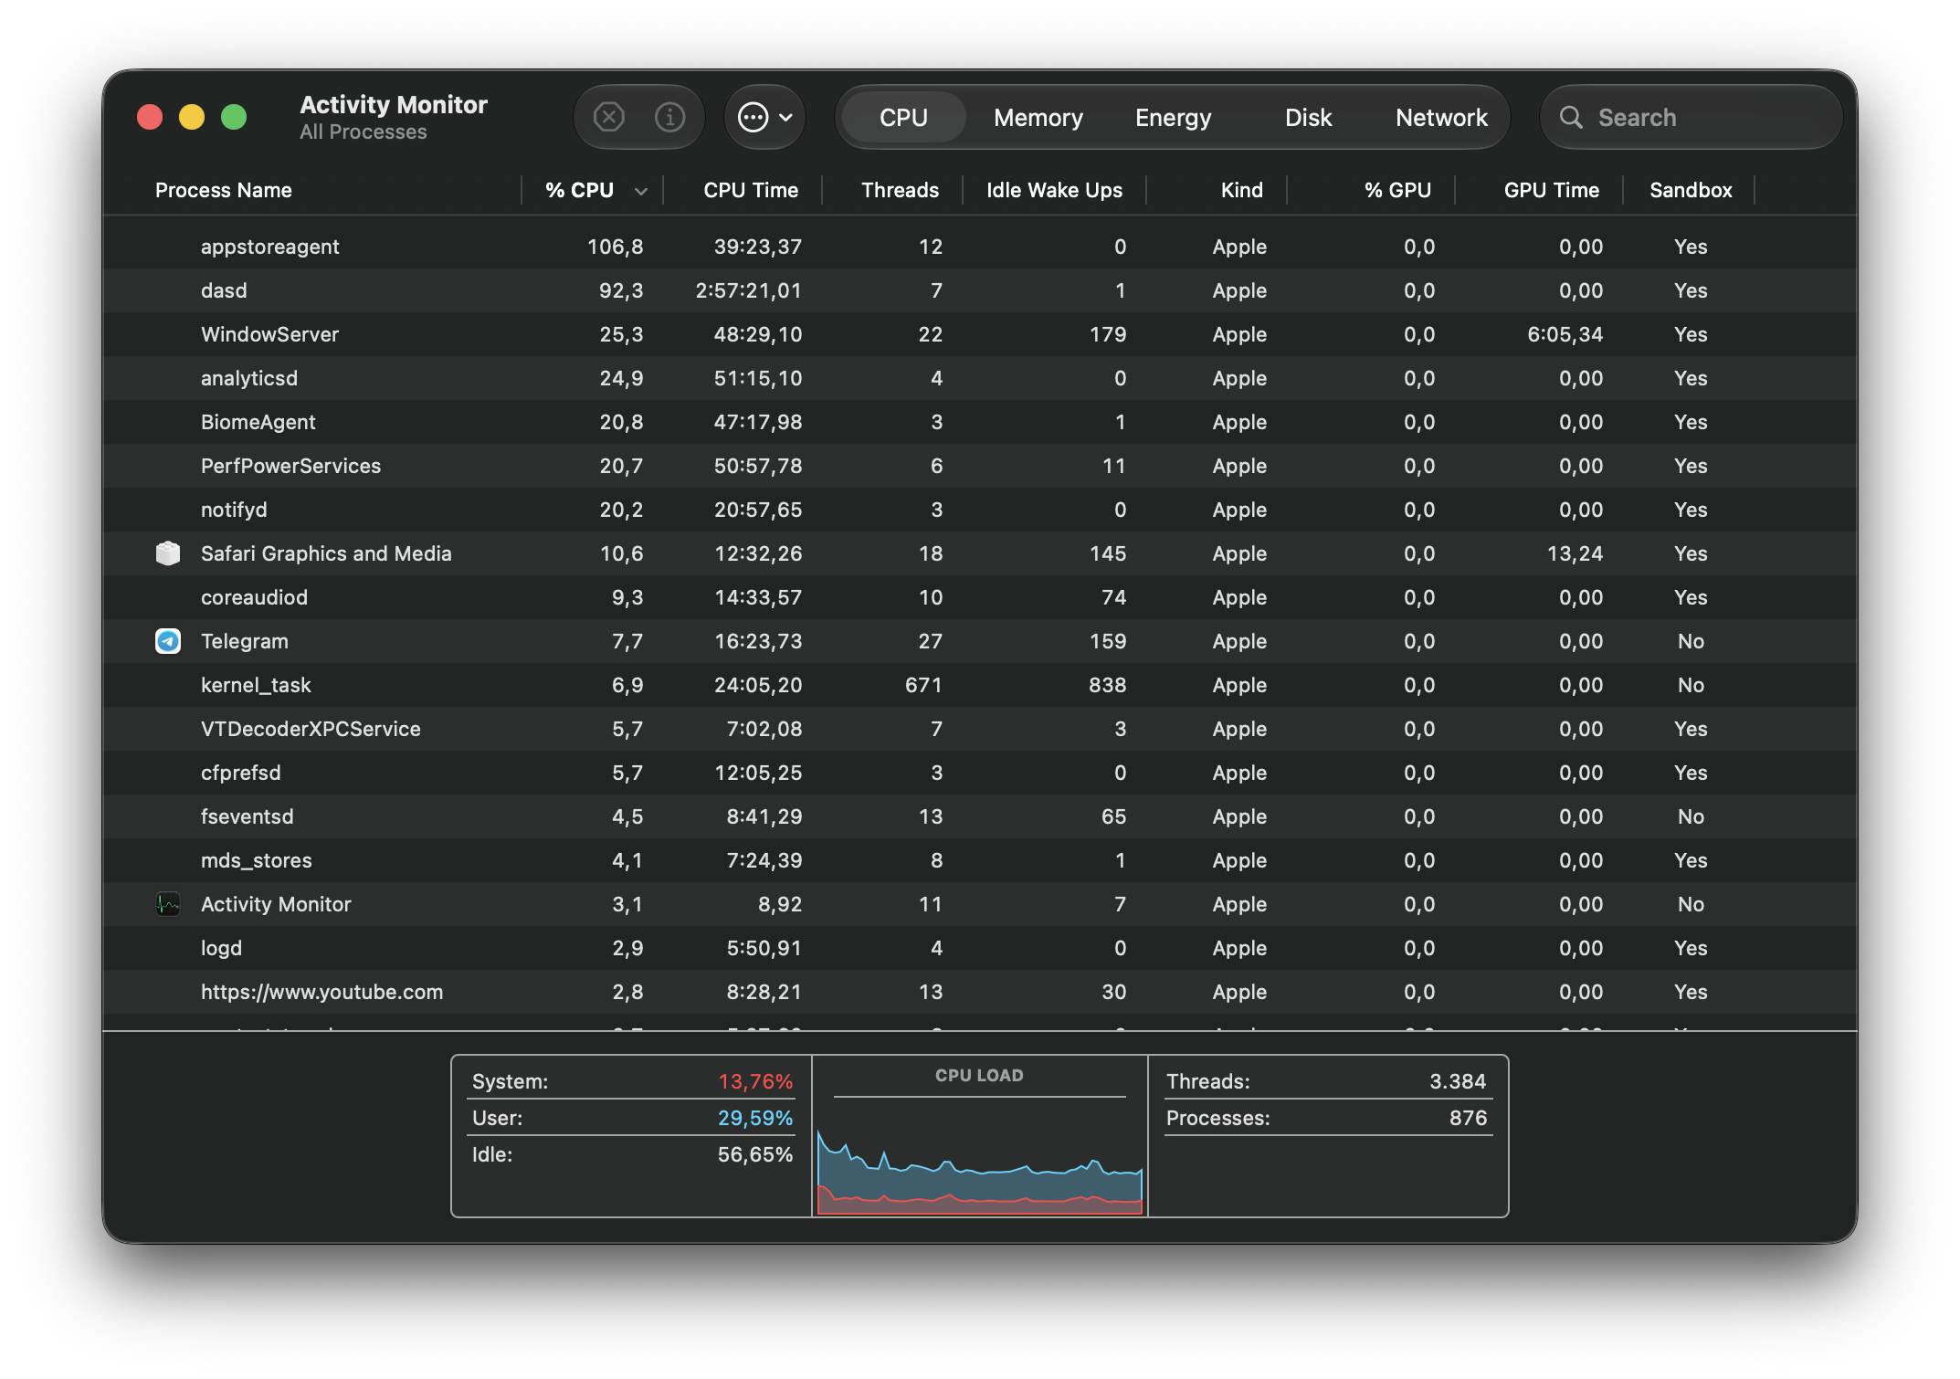The height and width of the screenshot is (1379, 1960).
Task: Select the dasd process row
Action: pyautogui.click(x=980, y=290)
